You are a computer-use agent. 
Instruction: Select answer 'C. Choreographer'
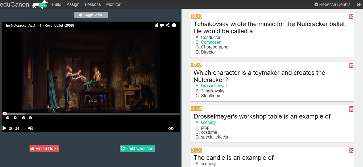(x=213, y=47)
